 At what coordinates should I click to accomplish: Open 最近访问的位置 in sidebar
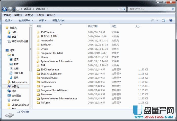point(18,41)
